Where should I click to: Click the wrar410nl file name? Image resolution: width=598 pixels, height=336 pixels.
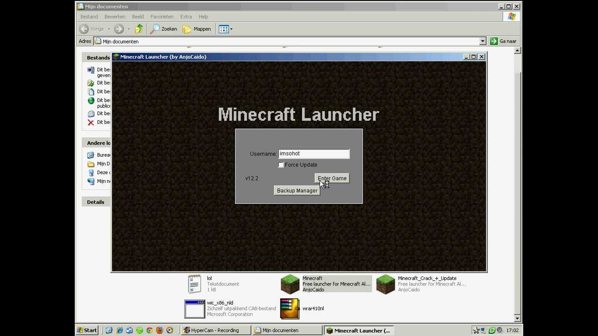(x=313, y=308)
